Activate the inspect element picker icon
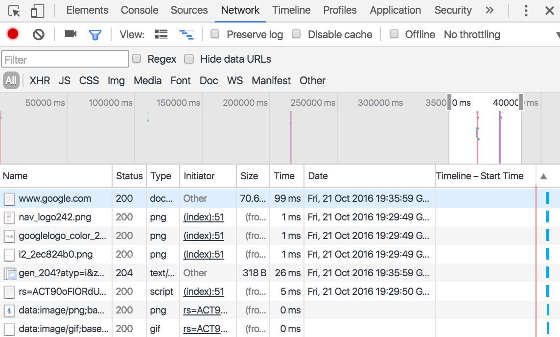Viewport: 560px width, 337px height. pos(14,11)
